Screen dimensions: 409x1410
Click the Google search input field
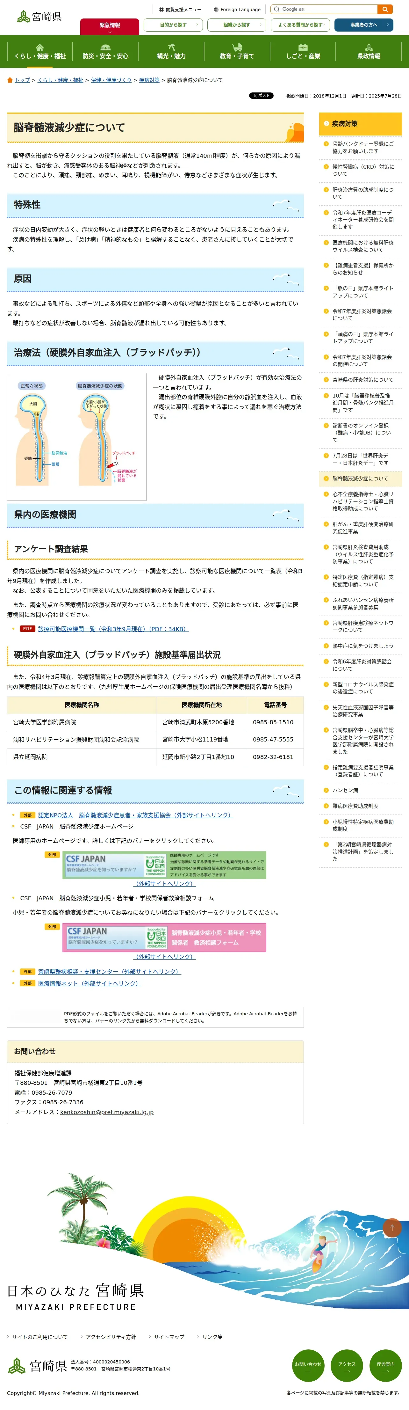pos(324,9)
